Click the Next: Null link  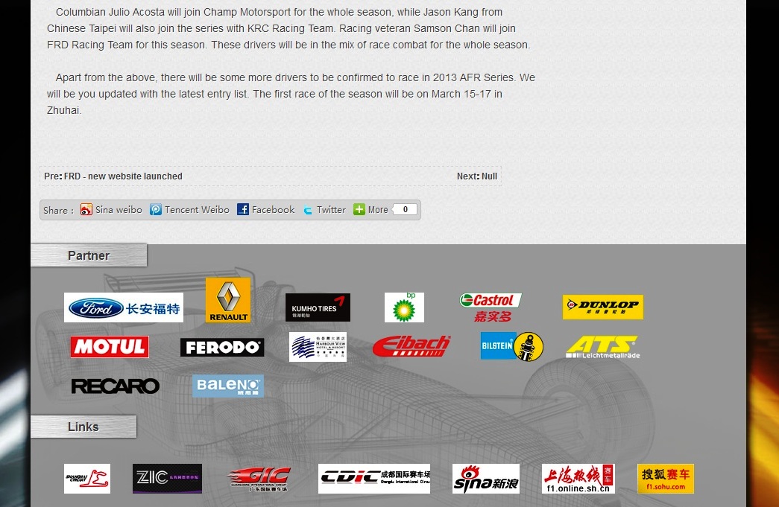pyautogui.click(x=477, y=176)
